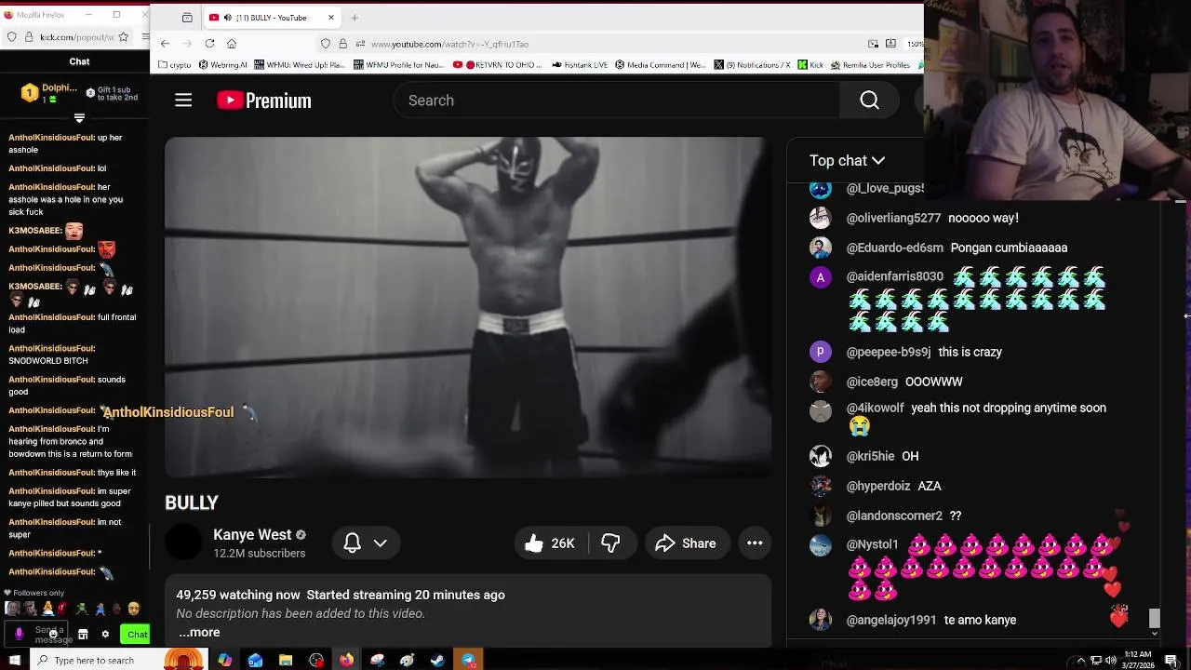Image resolution: width=1191 pixels, height=670 pixels.
Task: Open OBS Studio from the taskbar
Action: pyautogui.click(x=316, y=660)
